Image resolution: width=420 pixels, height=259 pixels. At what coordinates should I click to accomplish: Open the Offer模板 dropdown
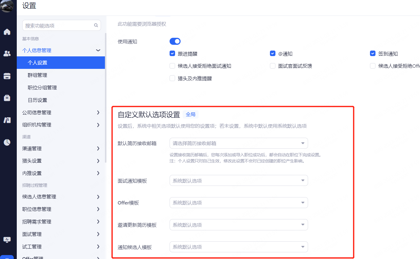pos(239,203)
